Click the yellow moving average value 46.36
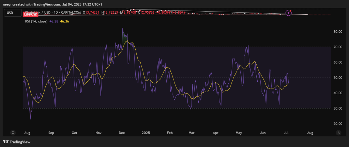Screen dimensions: 349x147 64,21
